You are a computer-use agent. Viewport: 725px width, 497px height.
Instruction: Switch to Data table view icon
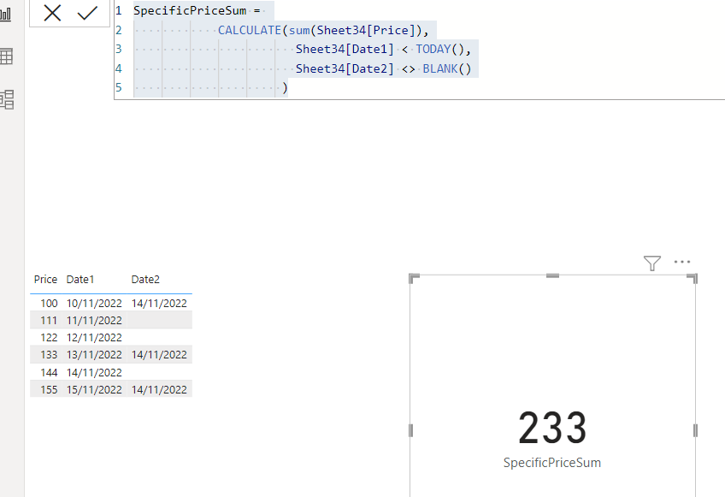click(x=6, y=56)
